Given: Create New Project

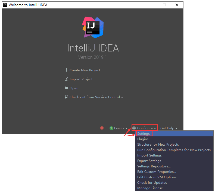Looking at the screenshot, I should point(85,70).
